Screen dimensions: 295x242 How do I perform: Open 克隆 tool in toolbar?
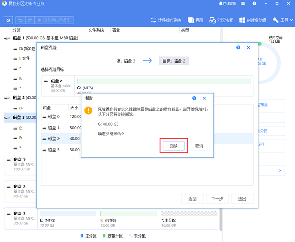196,20
